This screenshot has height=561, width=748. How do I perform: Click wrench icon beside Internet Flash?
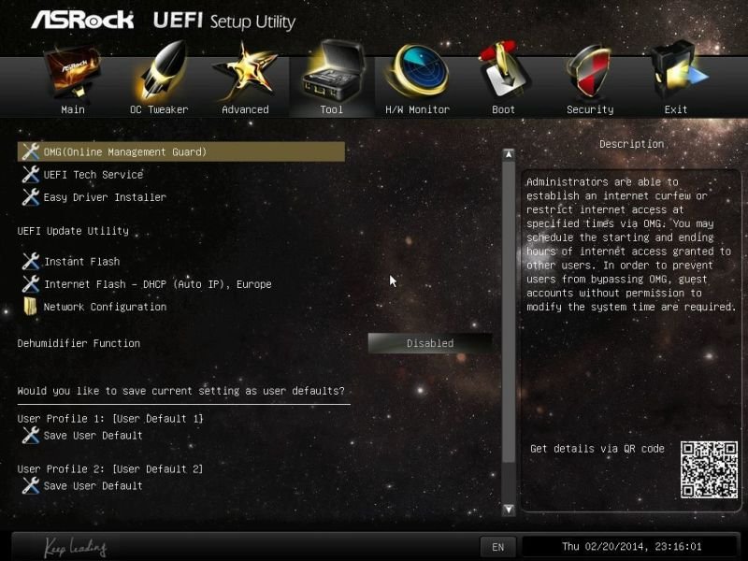(x=31, y=284)
